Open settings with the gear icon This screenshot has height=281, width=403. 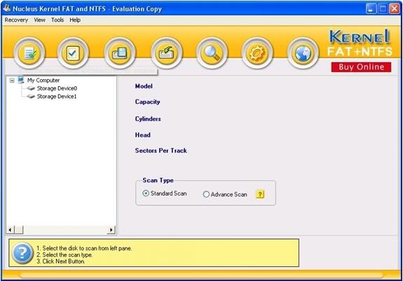(257, 53)
